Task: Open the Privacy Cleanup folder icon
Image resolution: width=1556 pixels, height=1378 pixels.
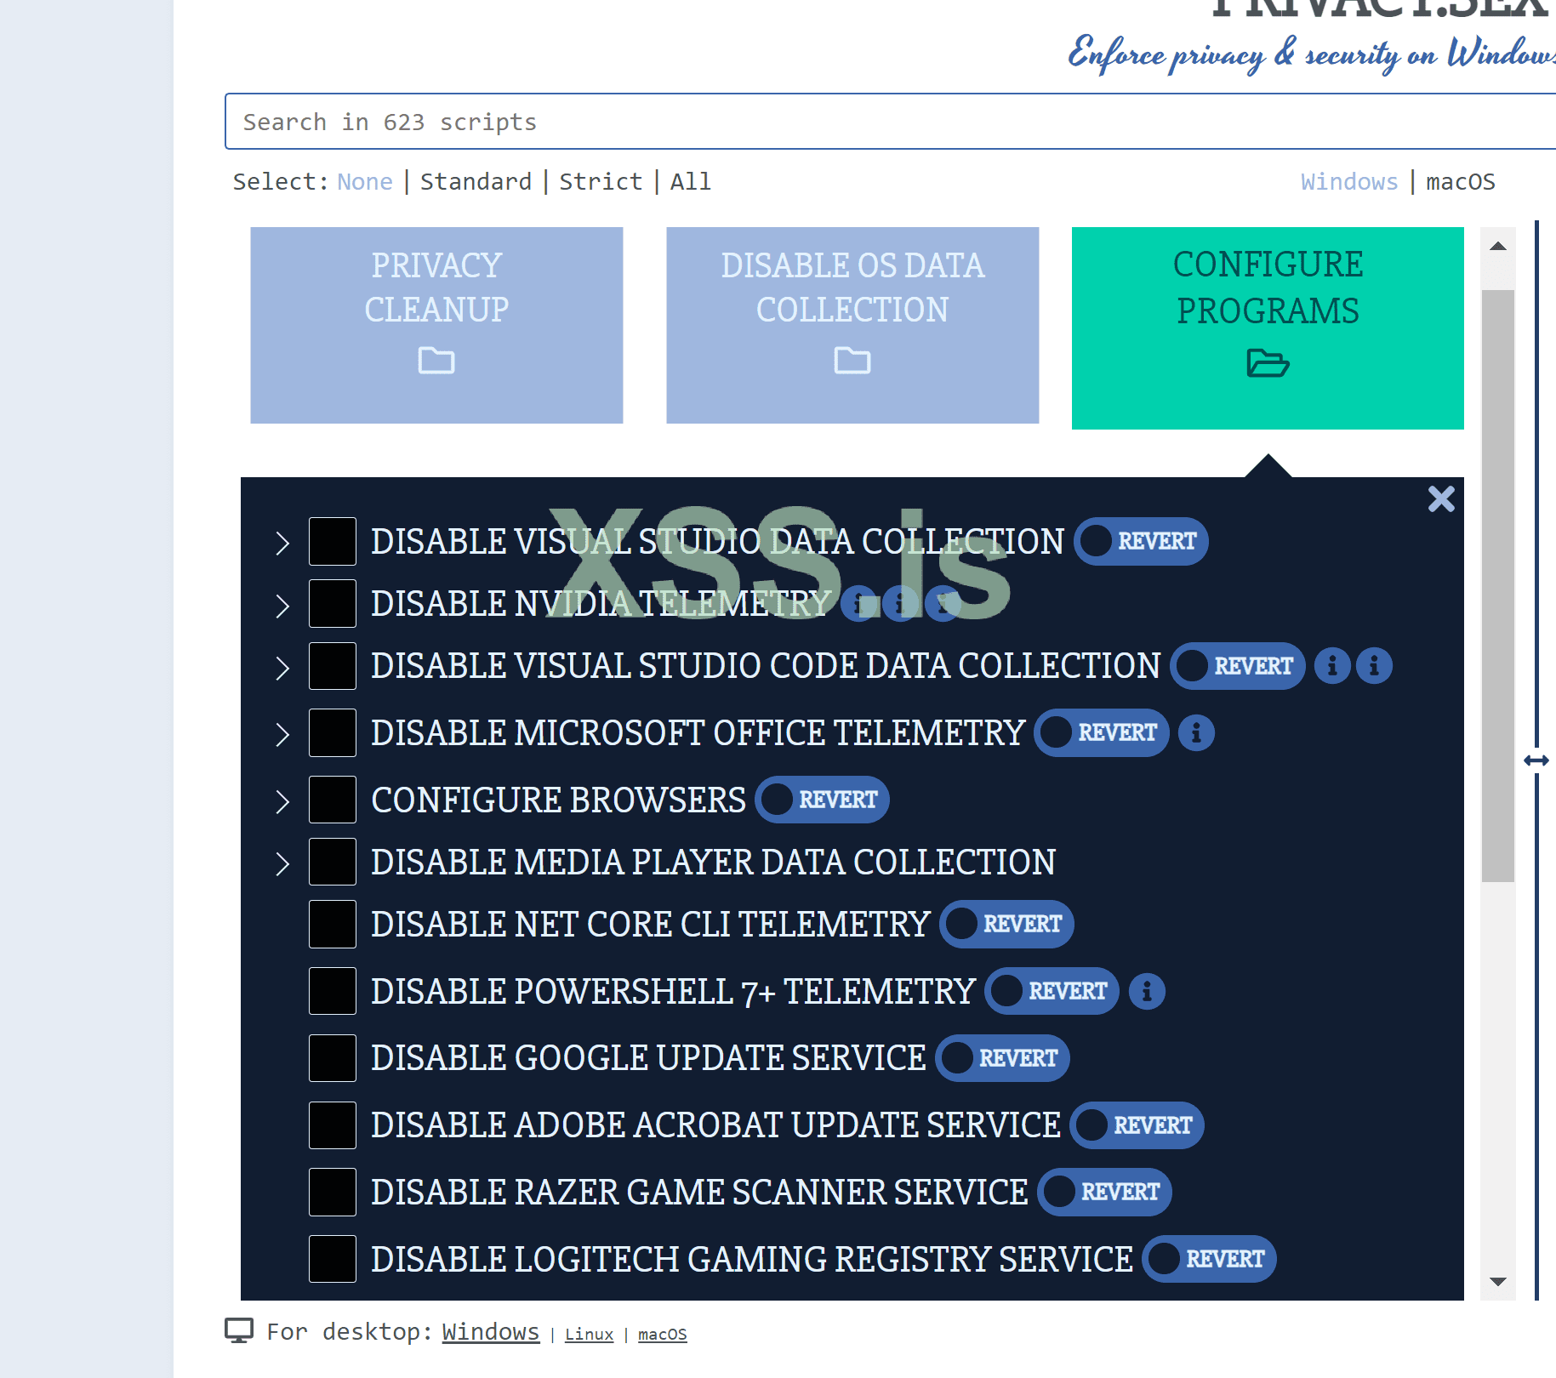Action: [436, 361]
